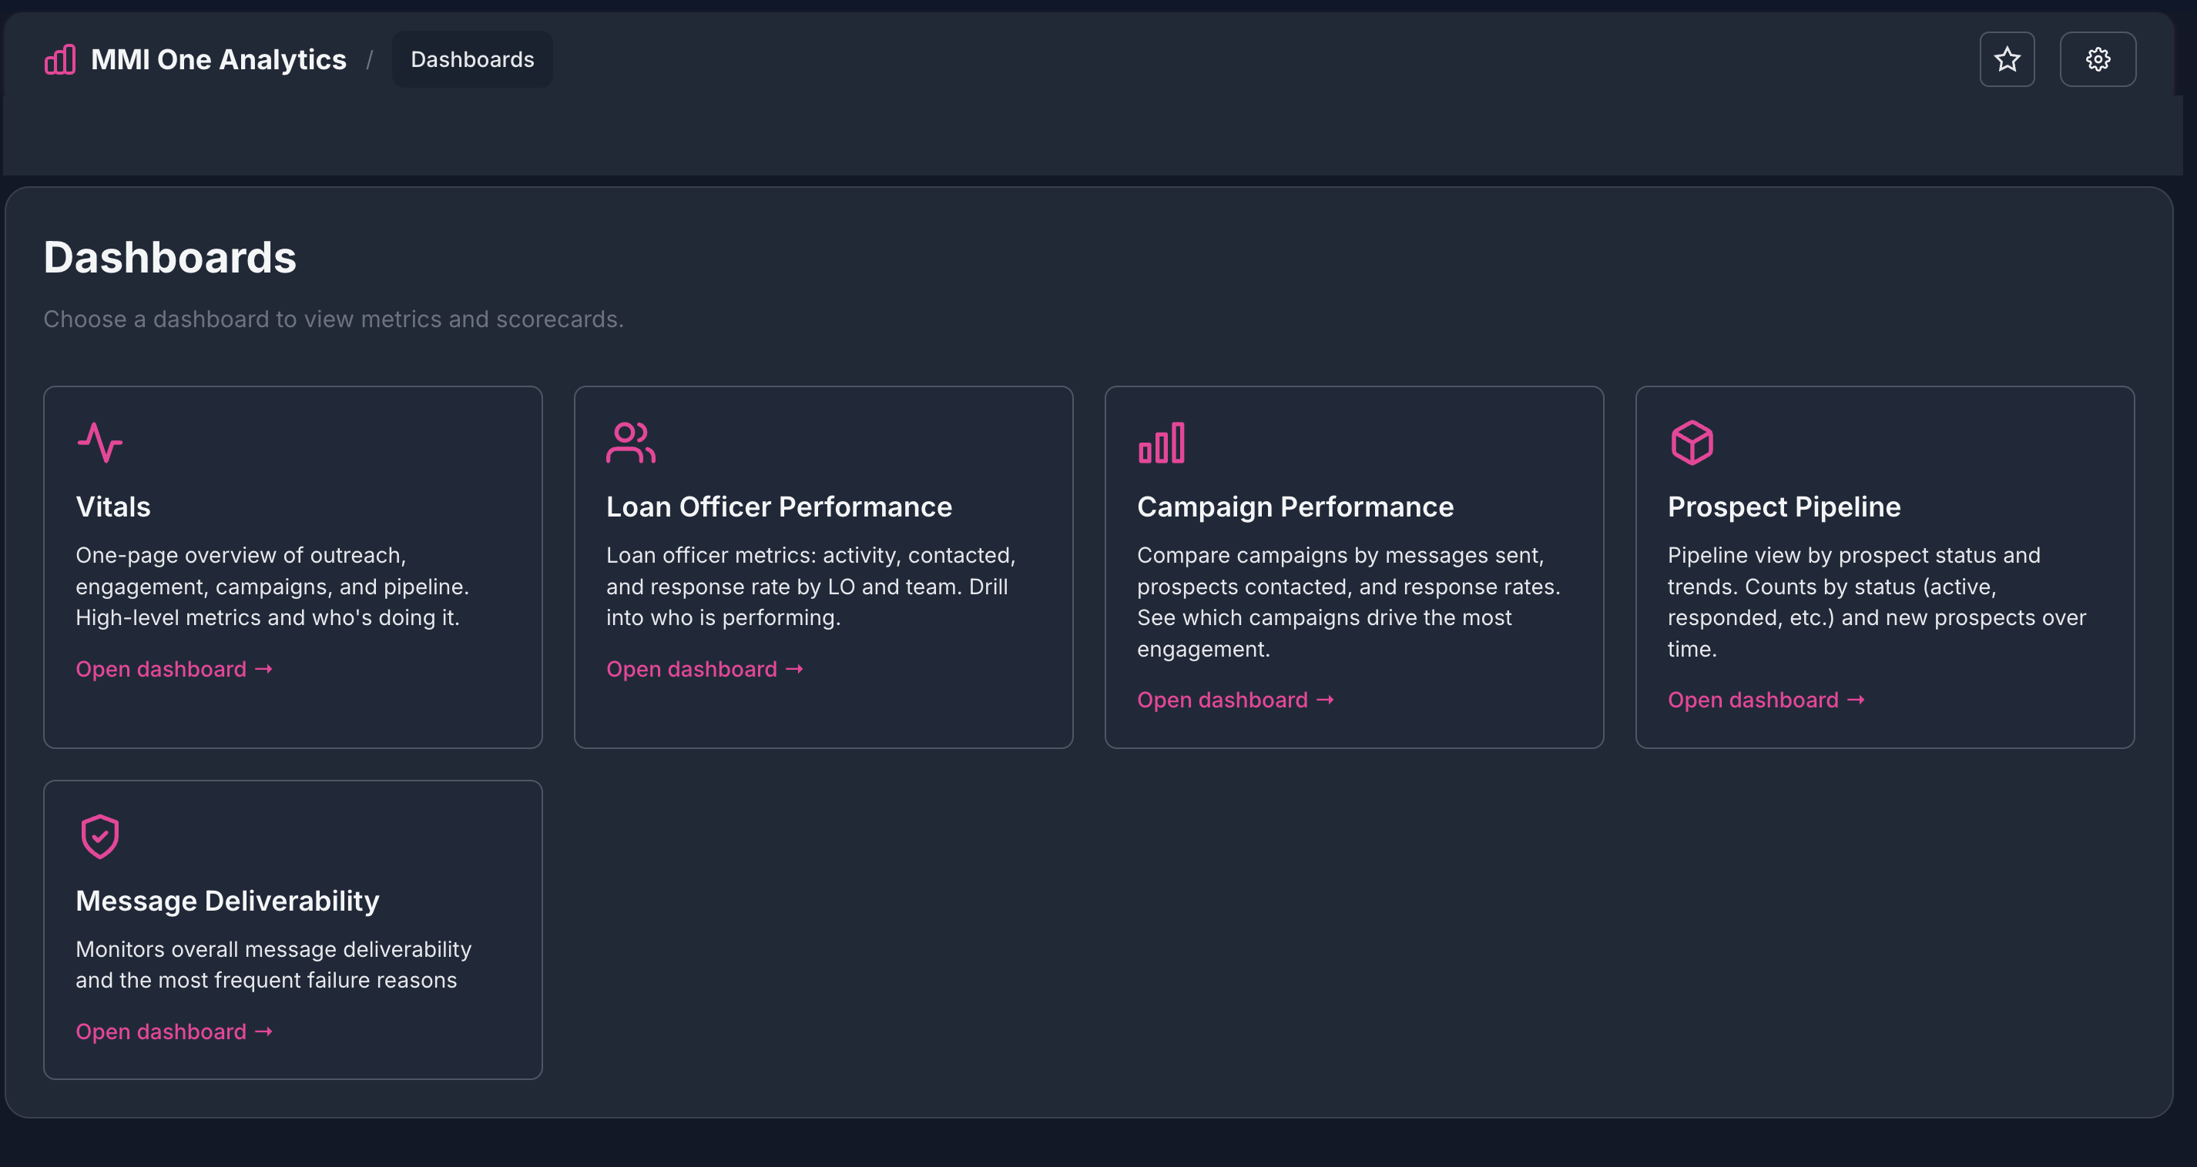The image size is (2197, 1167).
Task: Select the Campaign Performance card title
Action: (1295, 507)
